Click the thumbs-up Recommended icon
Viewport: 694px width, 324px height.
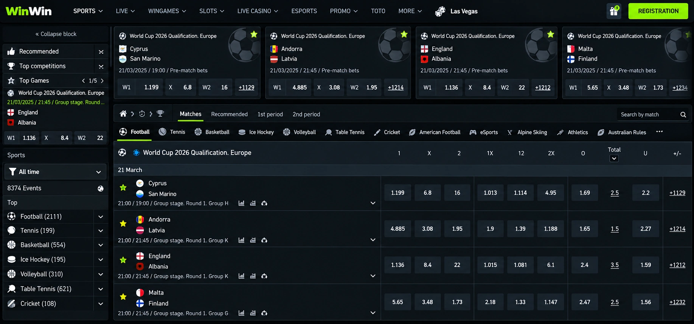pyautogui.click(x=11, y=51)
